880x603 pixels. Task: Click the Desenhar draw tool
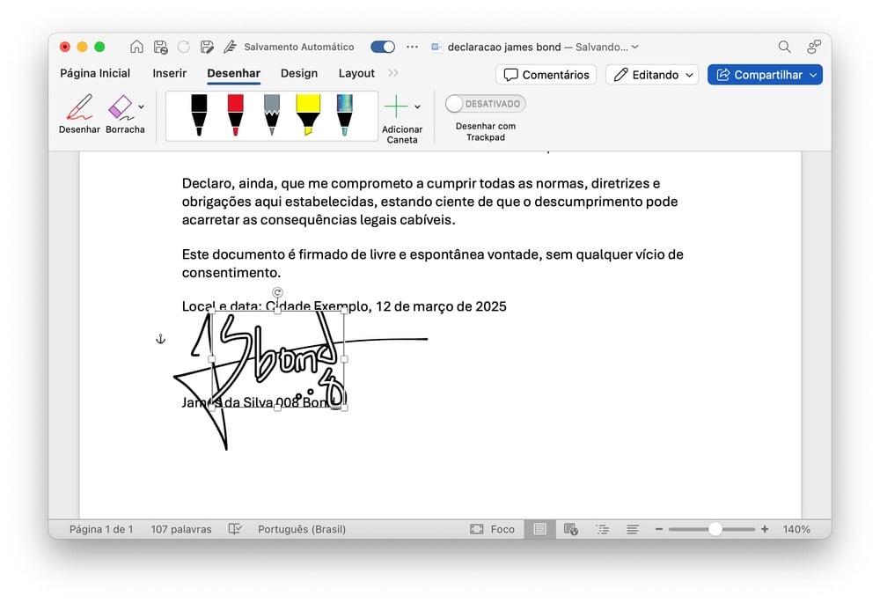pos(79,114)
